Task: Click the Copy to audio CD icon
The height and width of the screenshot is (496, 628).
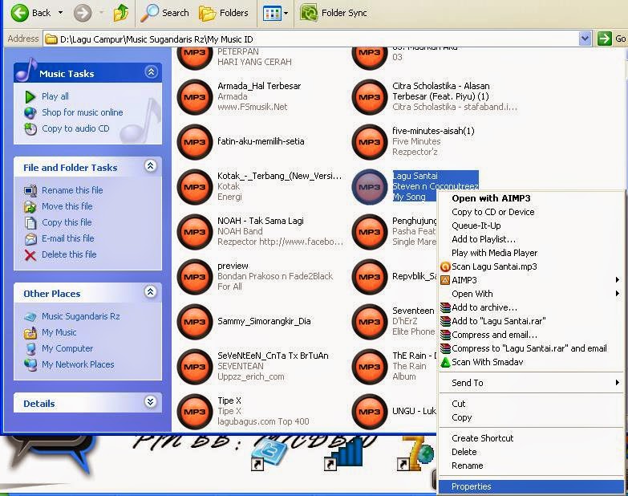Action: pyautogui.click(x=30, y=128)
